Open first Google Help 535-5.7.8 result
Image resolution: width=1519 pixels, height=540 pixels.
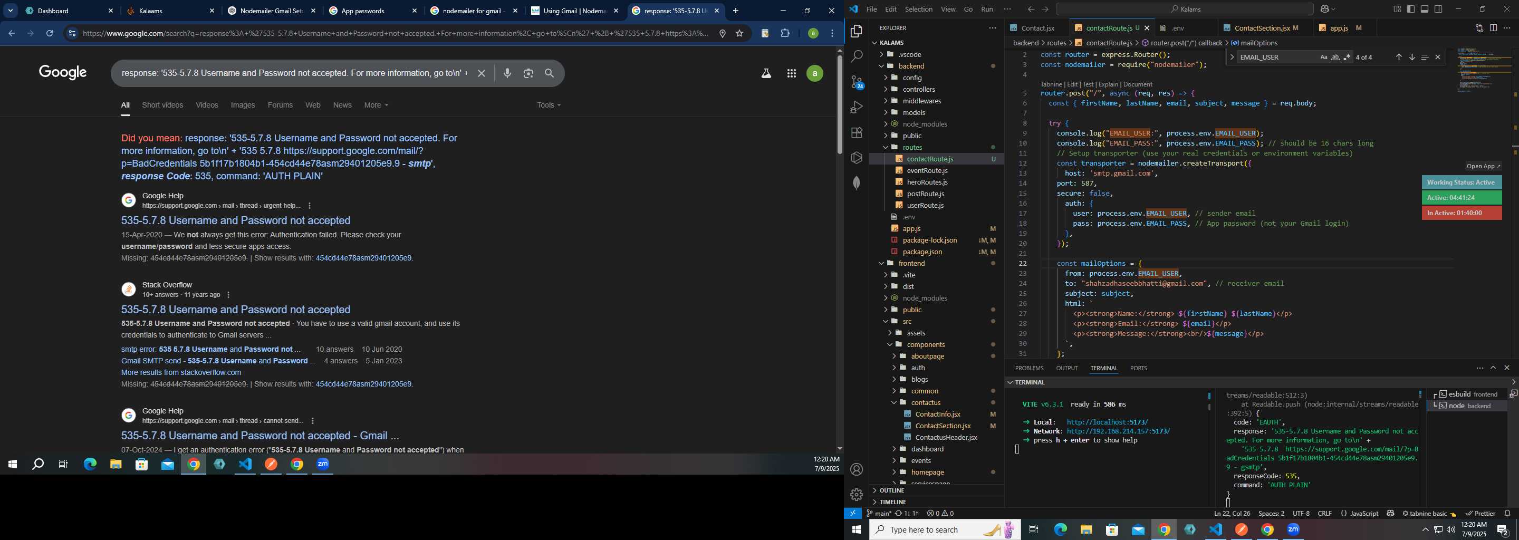tap(236, 220)
